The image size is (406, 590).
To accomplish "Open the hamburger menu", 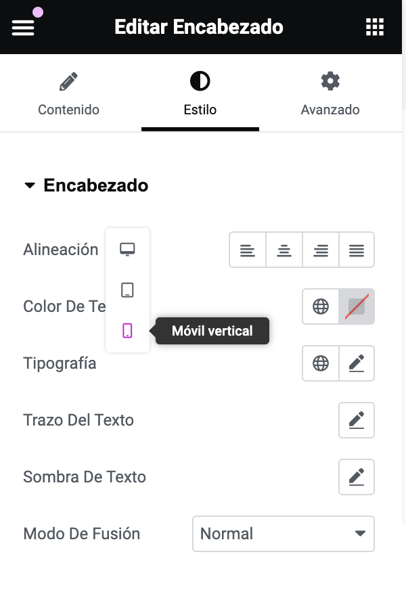I will (22, 27).
